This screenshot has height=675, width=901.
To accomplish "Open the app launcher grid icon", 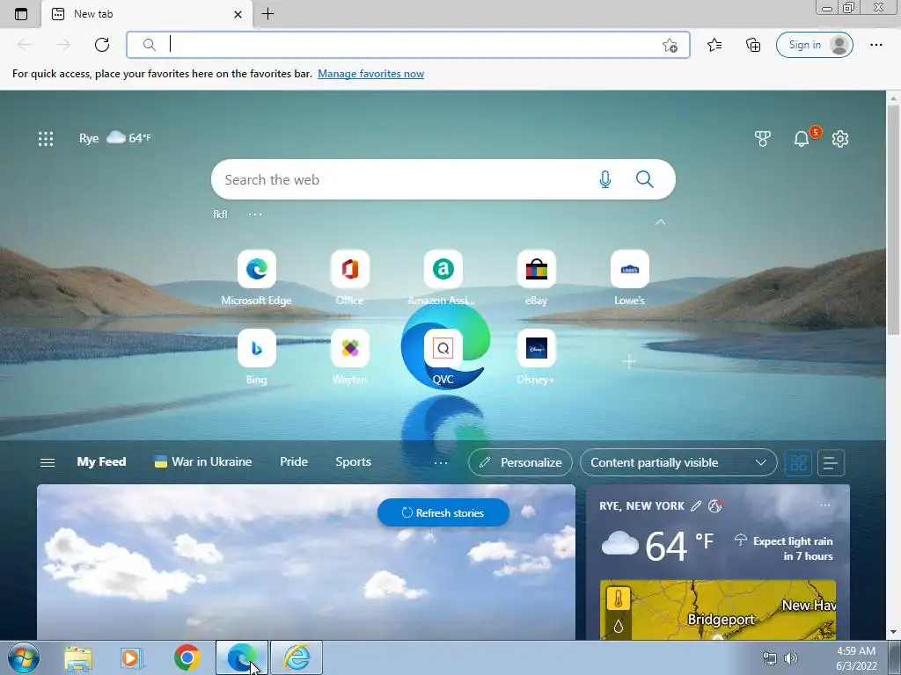I will pos(46,138).
